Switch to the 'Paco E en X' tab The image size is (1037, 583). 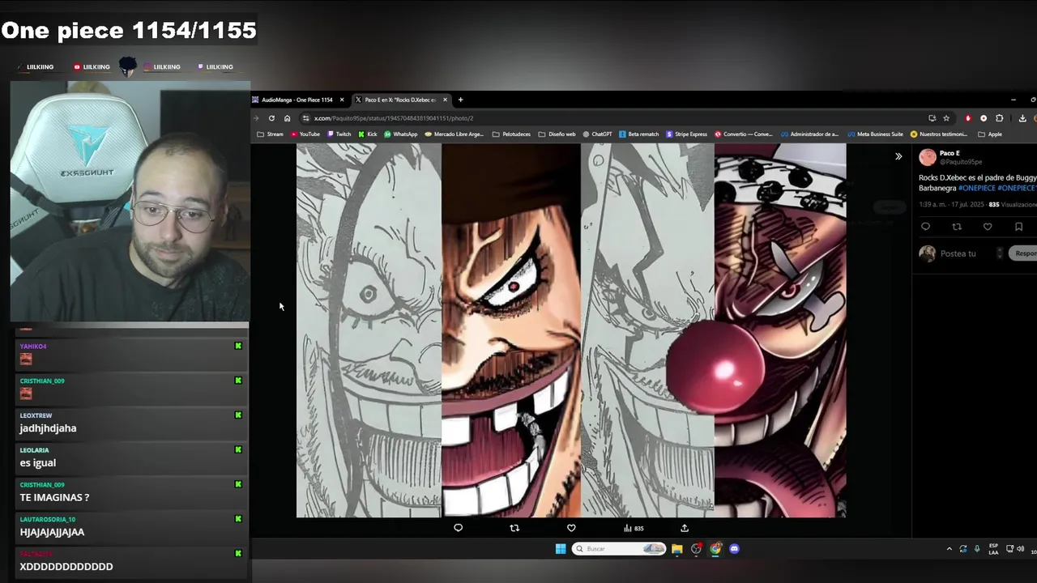400,100
